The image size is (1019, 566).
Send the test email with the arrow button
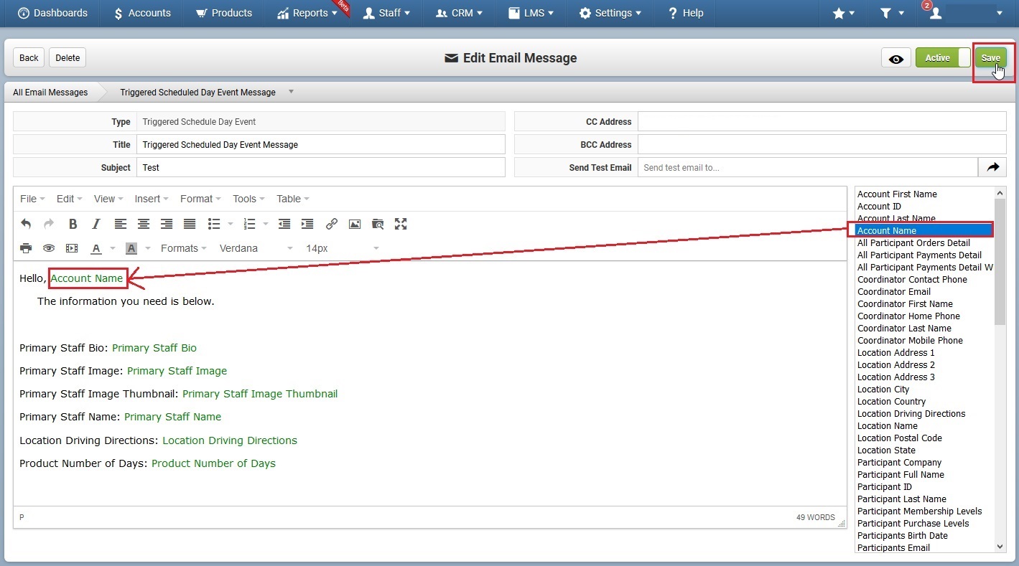coord(992,167)
